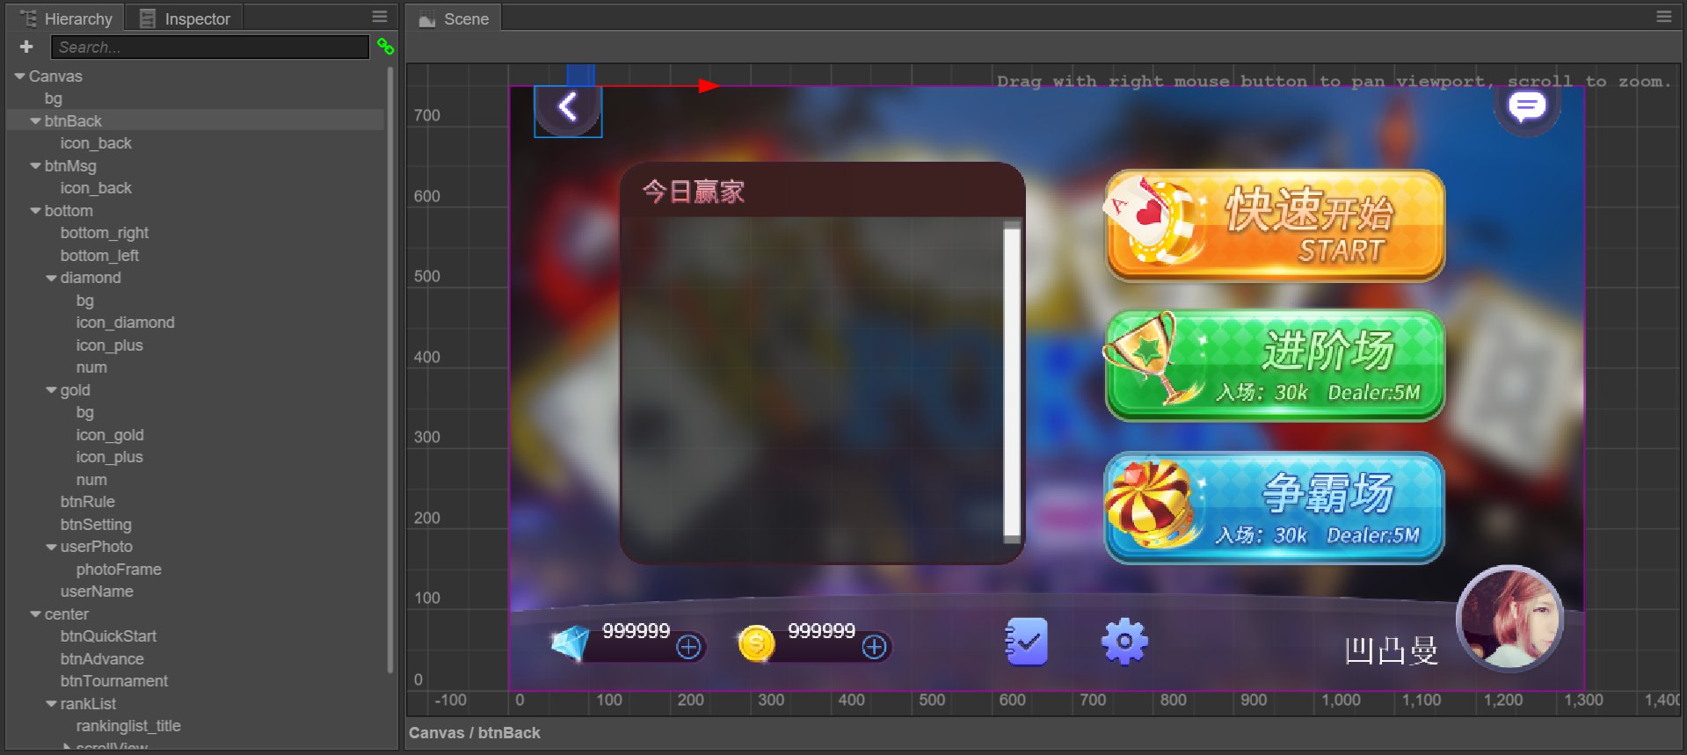Click the white ranking list scrollbar

(1012, 382)
